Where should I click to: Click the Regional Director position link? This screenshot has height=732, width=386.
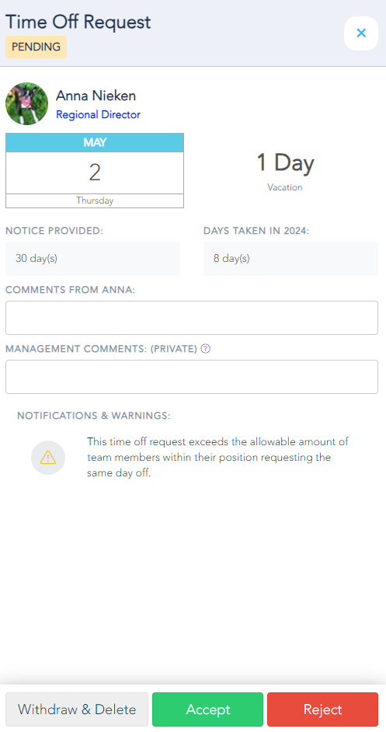[x=98, y=115]
